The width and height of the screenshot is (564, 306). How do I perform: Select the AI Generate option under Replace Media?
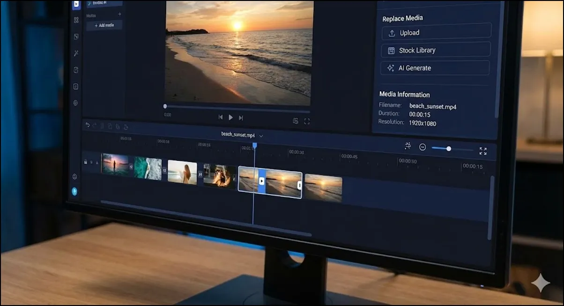tap(434, 67)
